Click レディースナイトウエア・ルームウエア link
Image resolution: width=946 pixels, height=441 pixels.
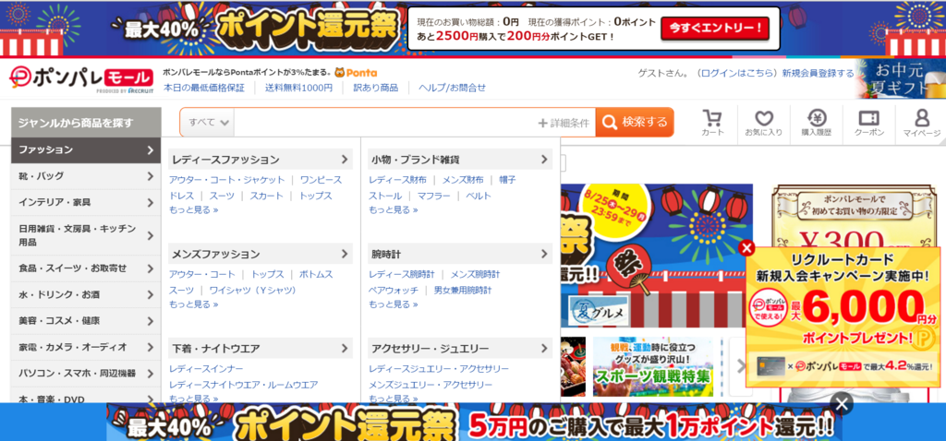(x=244, y=385)
